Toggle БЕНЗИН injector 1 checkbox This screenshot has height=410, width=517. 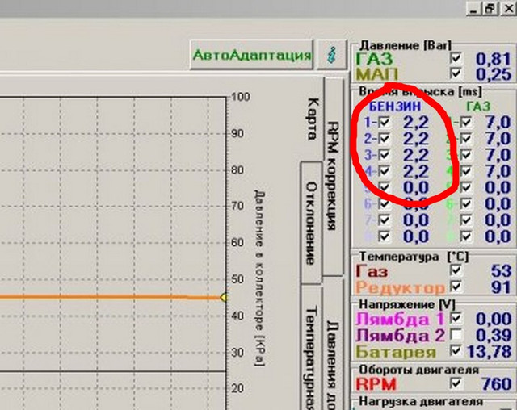[384, 122]
